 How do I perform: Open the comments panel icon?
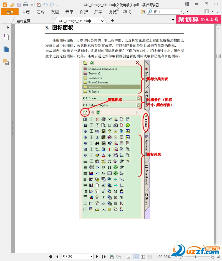coord(6,62)
